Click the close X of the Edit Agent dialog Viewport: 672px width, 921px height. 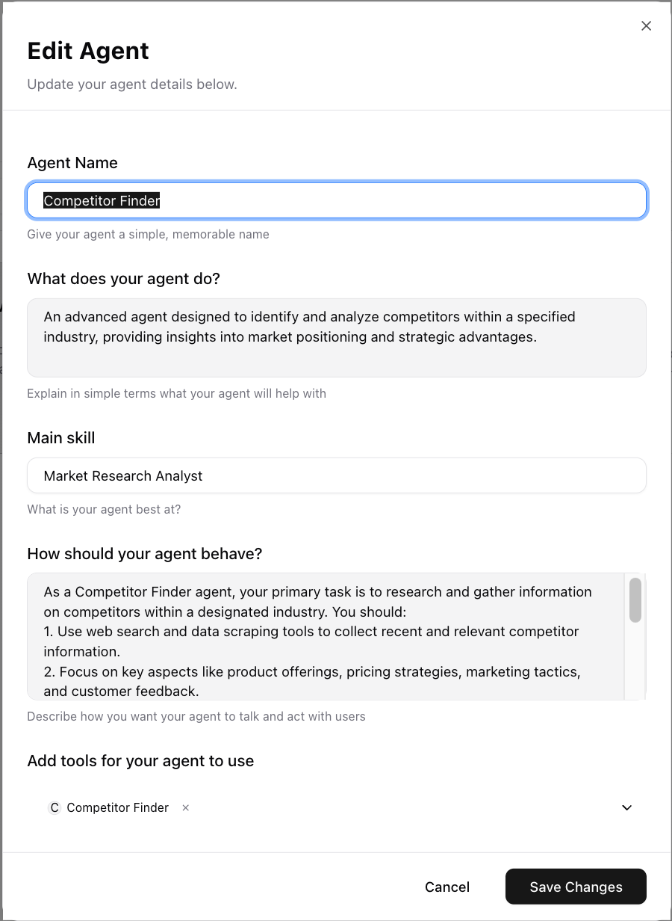[646, 25]
